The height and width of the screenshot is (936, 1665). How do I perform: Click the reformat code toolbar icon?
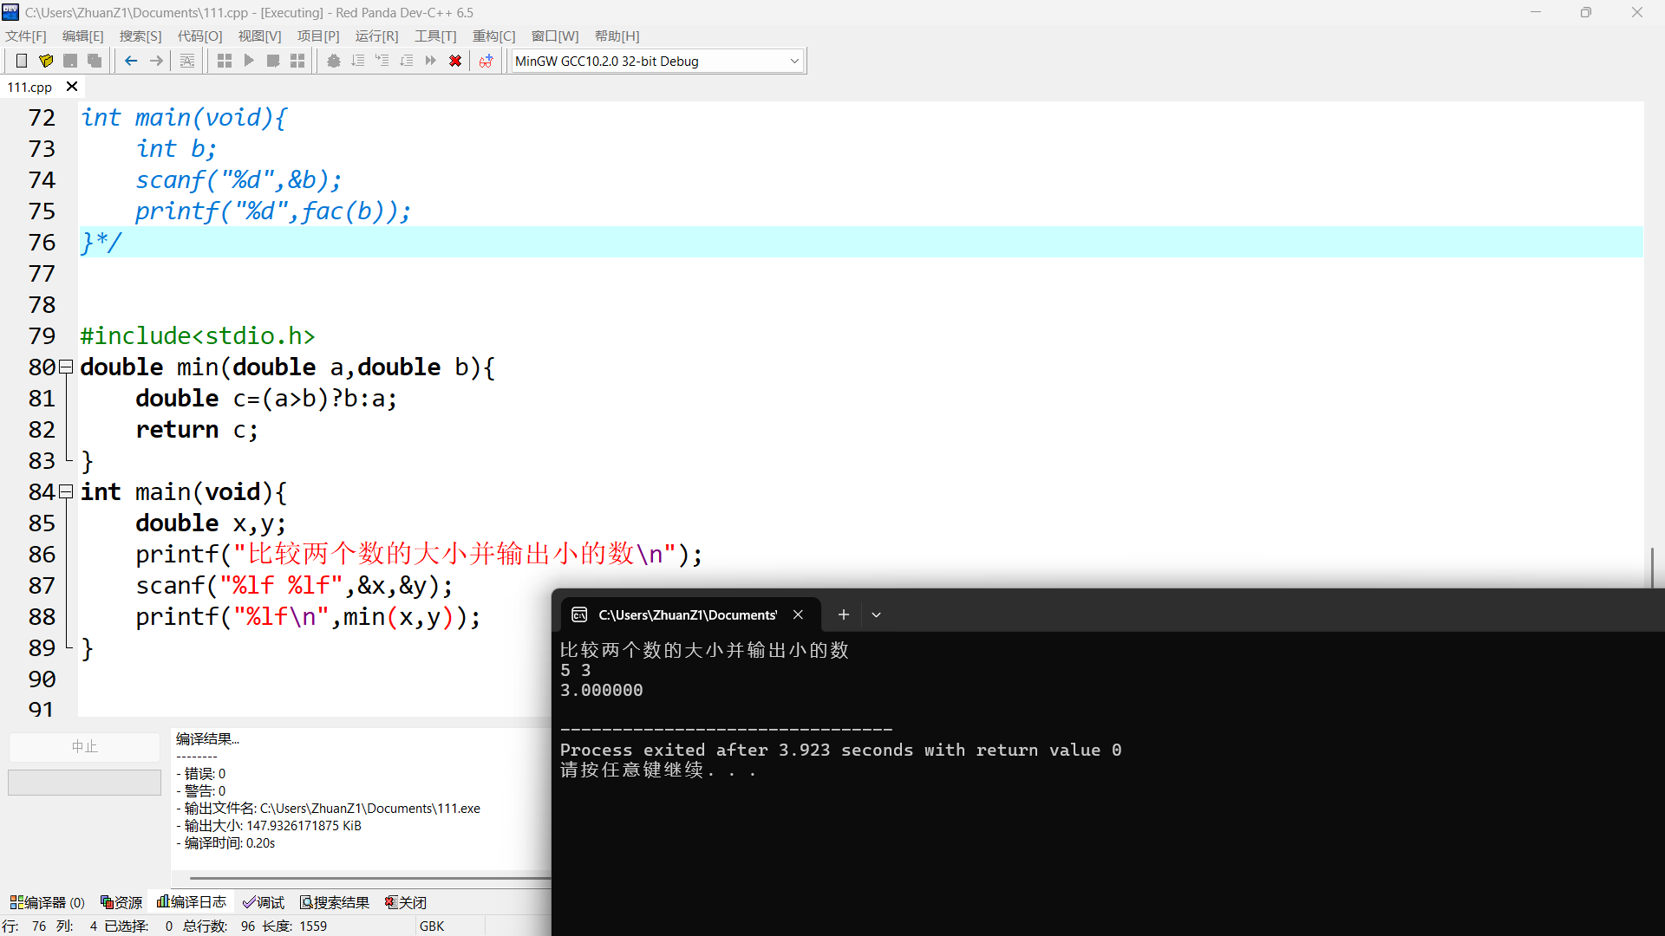click(x=187, y=61)
